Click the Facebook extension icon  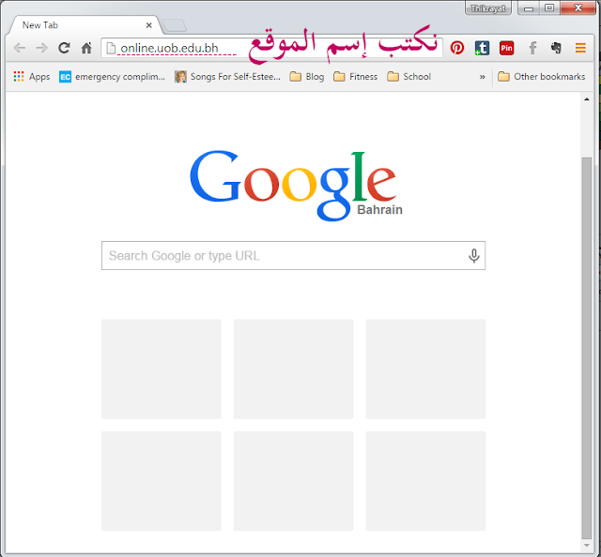[x=532, y=48]
